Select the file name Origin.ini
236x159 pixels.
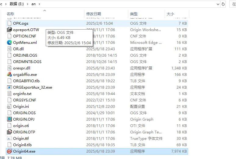[x=21, y=107]
